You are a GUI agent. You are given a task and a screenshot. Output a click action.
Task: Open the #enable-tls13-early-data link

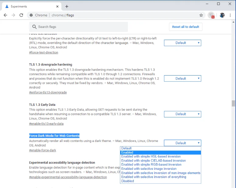46,124
